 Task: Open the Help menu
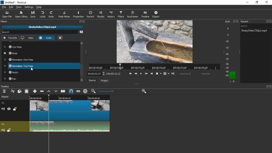pos(39,7)
